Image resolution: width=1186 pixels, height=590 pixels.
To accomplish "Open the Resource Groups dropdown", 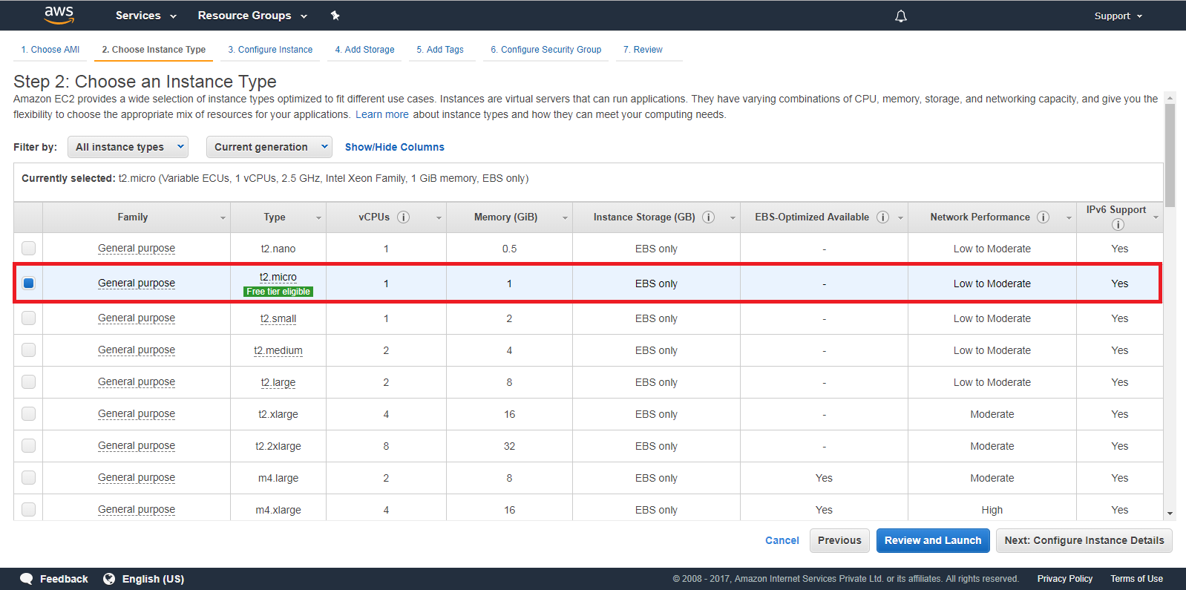I will pos(252,16).
